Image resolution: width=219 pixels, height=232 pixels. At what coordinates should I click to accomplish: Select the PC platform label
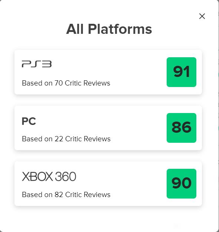click(29, 121)
